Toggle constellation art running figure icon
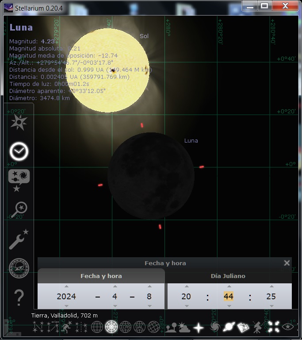Viewport: 302px width, 340px height. tap(67, 327)
